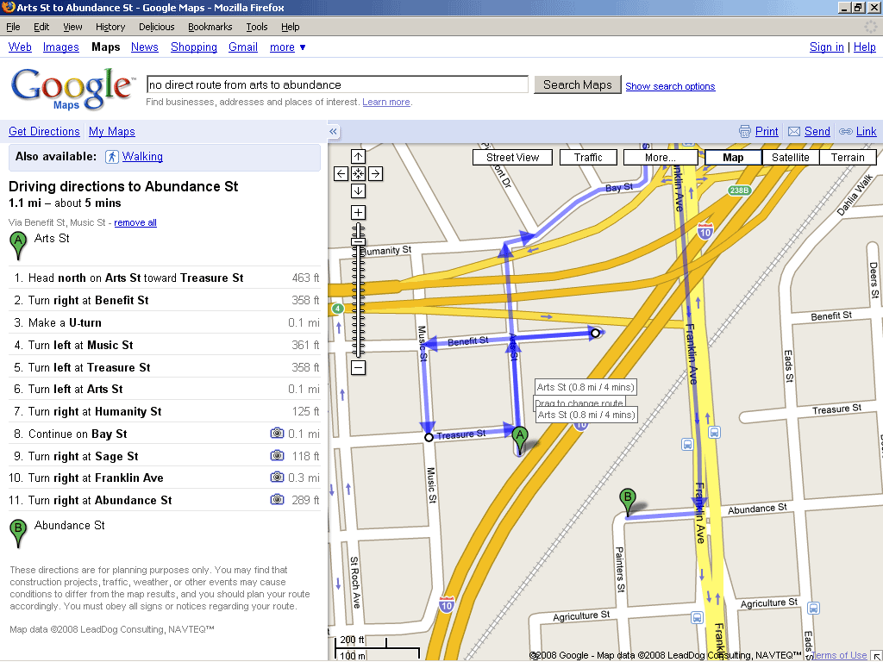This screenshot has width=883, height=662.
Task: Click the Help link at top right
Action: point(864,47)
